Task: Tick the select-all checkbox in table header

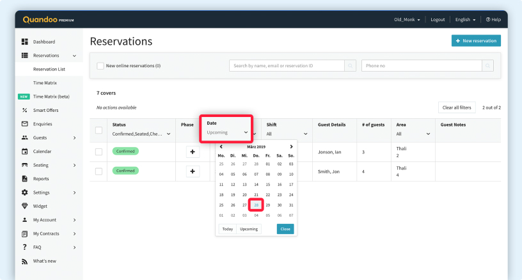Action: 99,130
